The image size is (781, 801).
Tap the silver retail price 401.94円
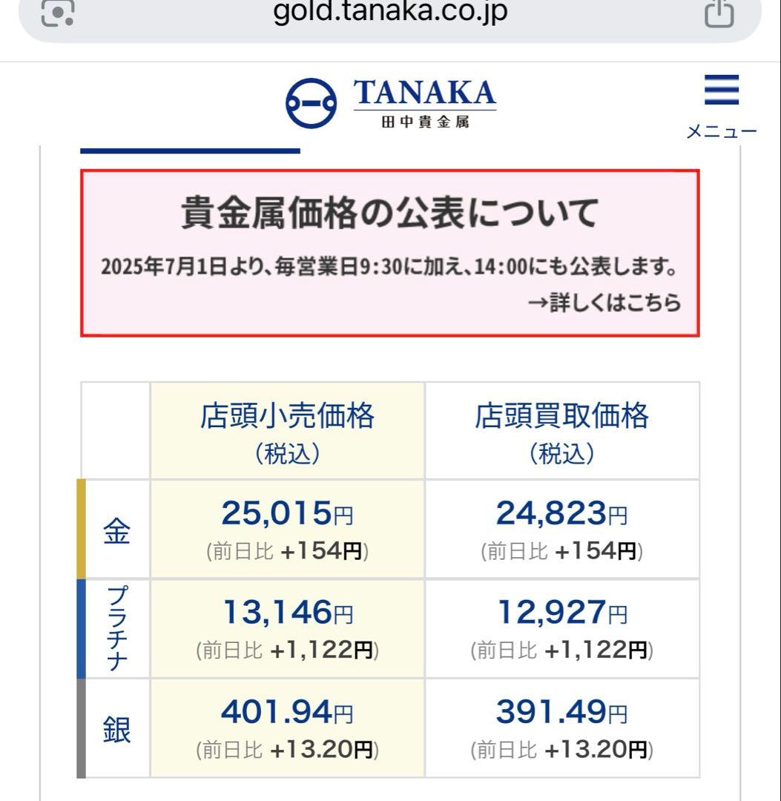click(x=287, y=713)
